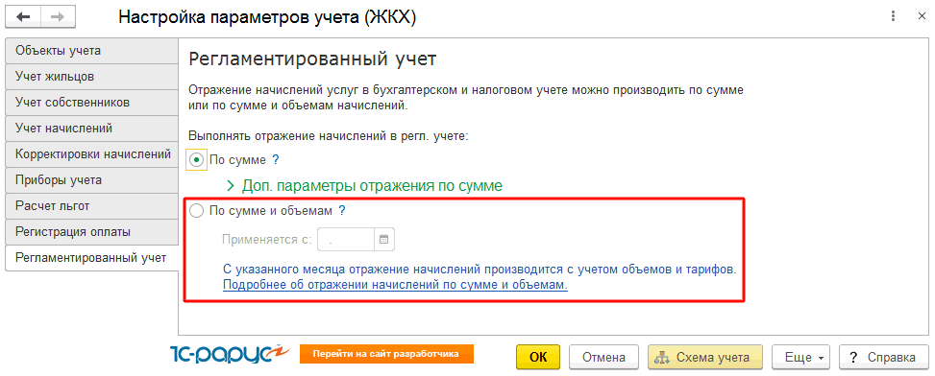Click the Применяется с date field
935x376 pixels.
click(347, 239)
